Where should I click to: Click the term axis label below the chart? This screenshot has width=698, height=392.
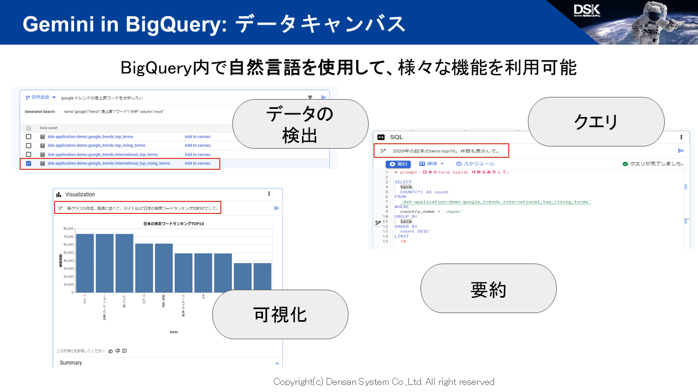(x=173, y=332)
